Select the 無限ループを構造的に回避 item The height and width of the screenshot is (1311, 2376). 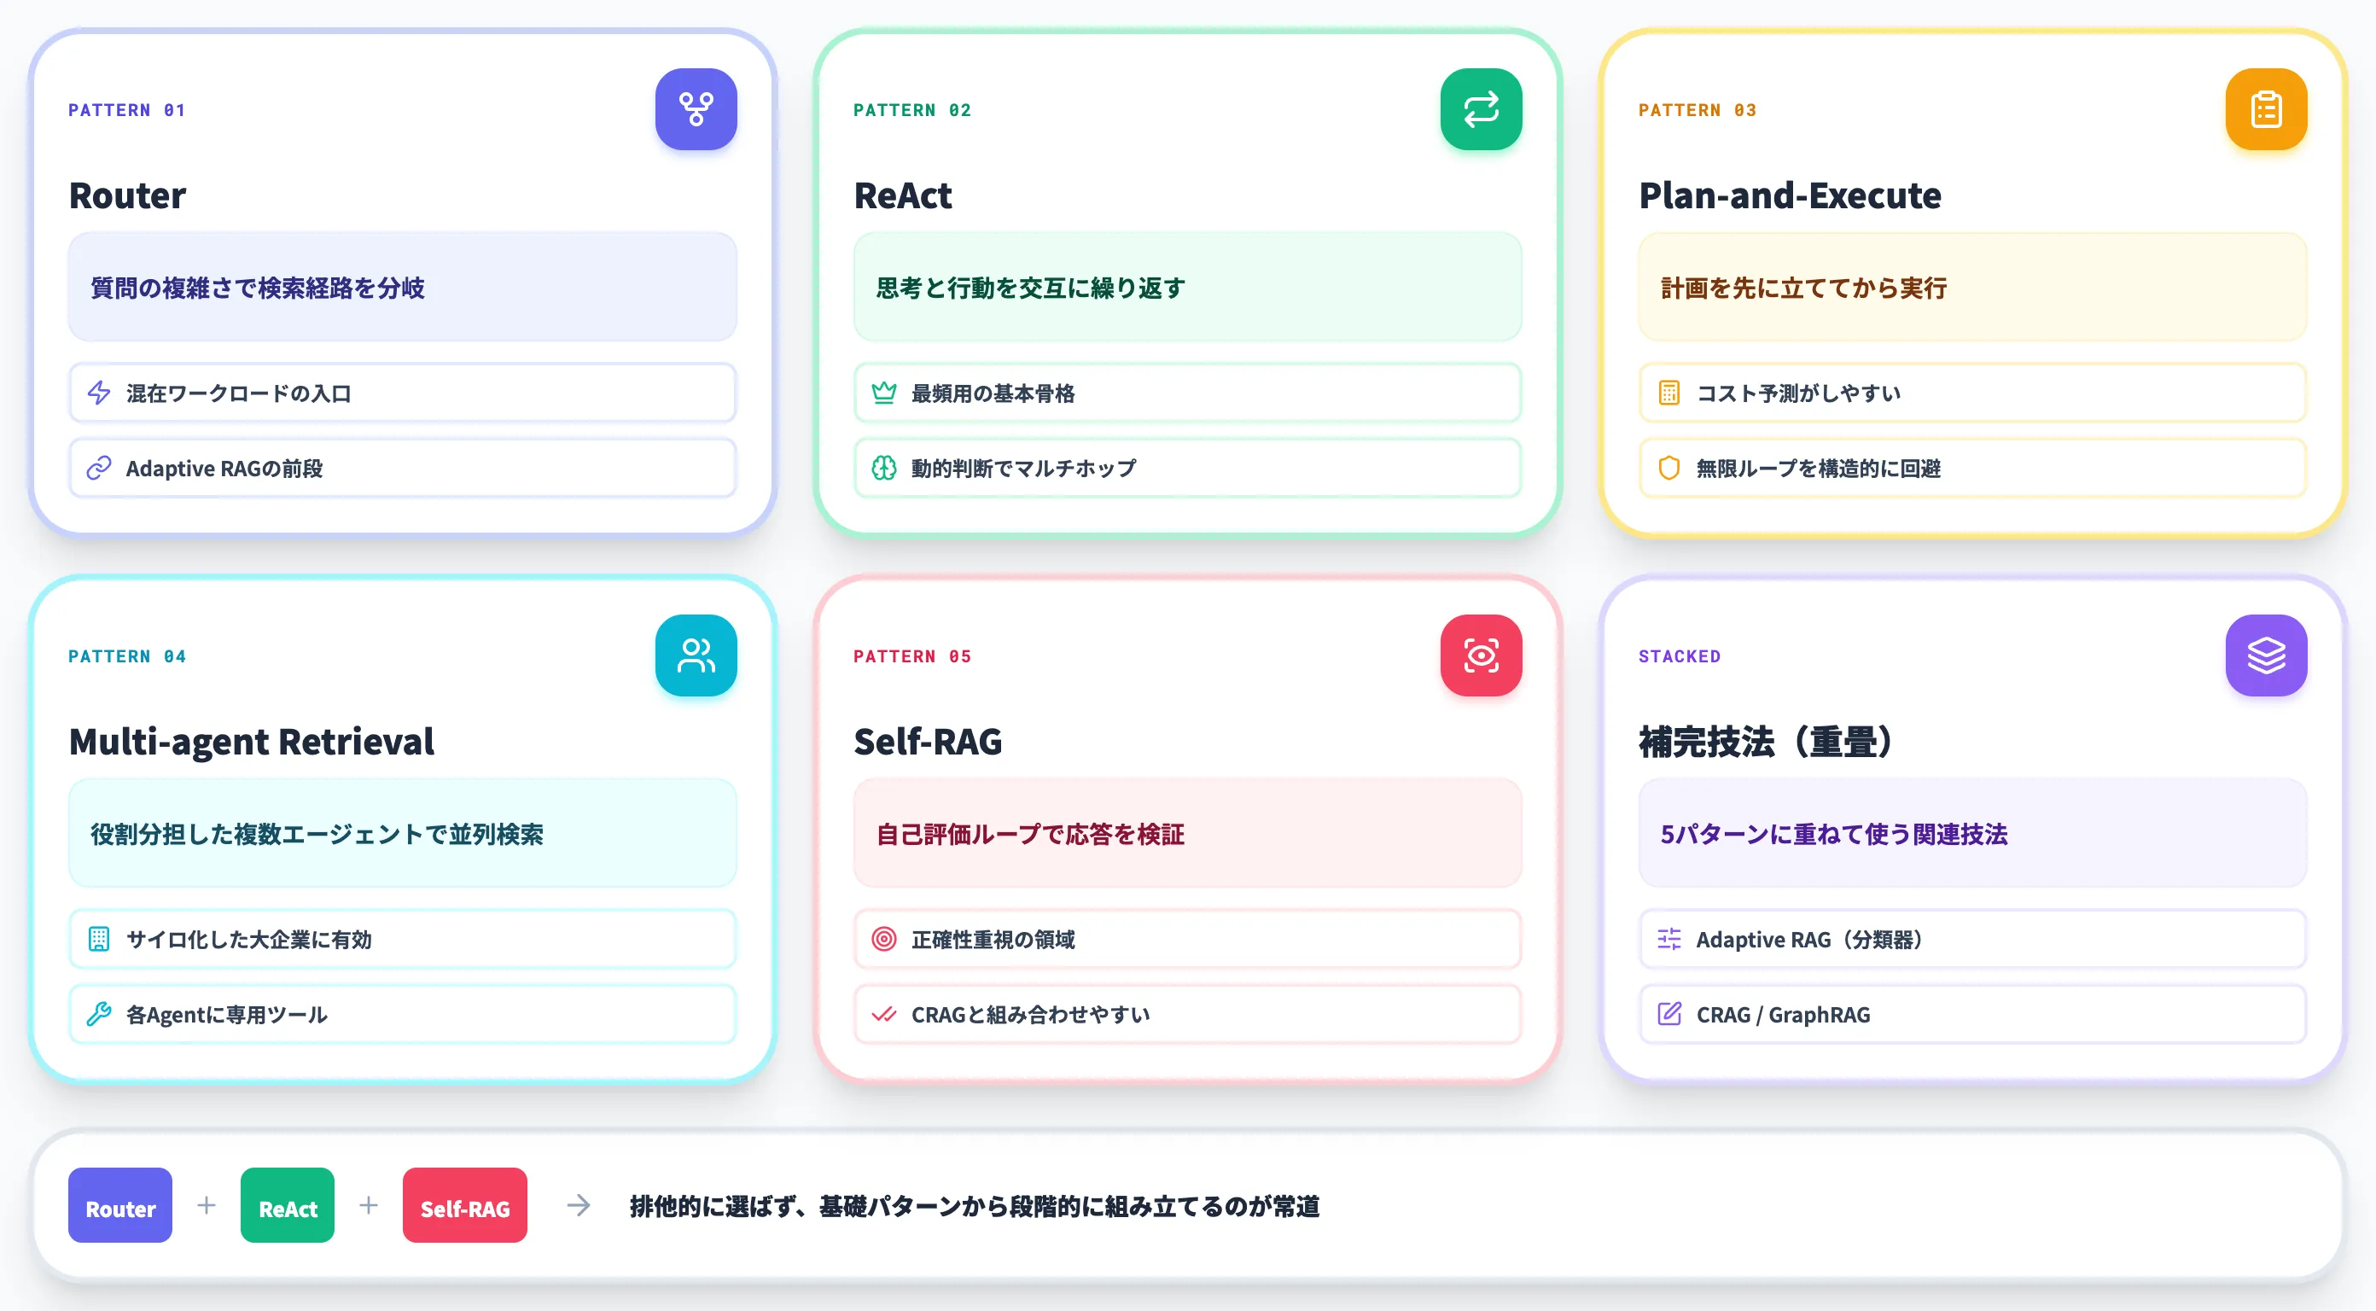pyautogui.click(x=1972, y=468)
